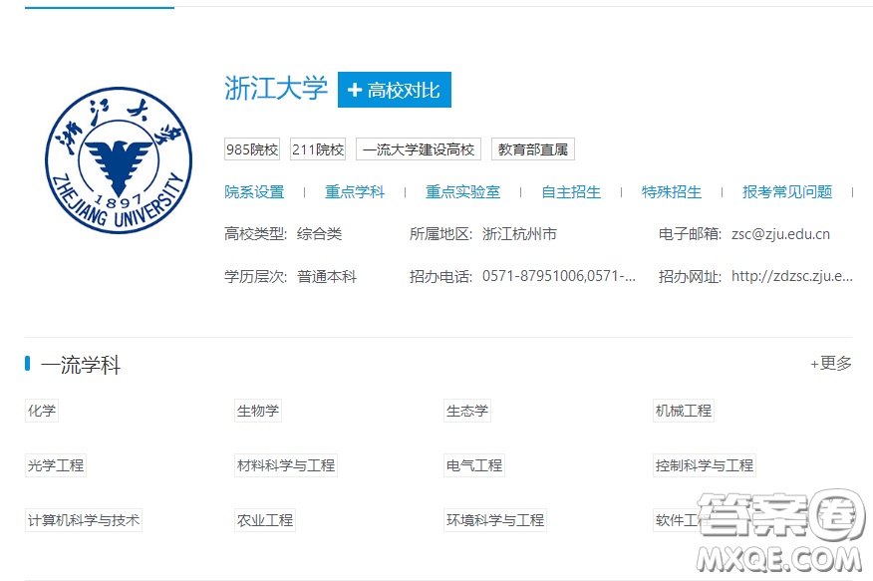Click the Zhejiang University logo emblem
The width and height of the screenshot is (873, 581).
[119, 160]
